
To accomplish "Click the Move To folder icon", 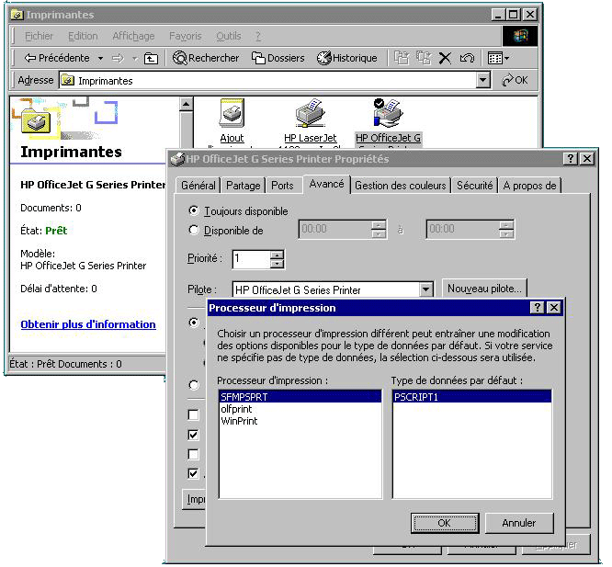I will click(402, 58).
